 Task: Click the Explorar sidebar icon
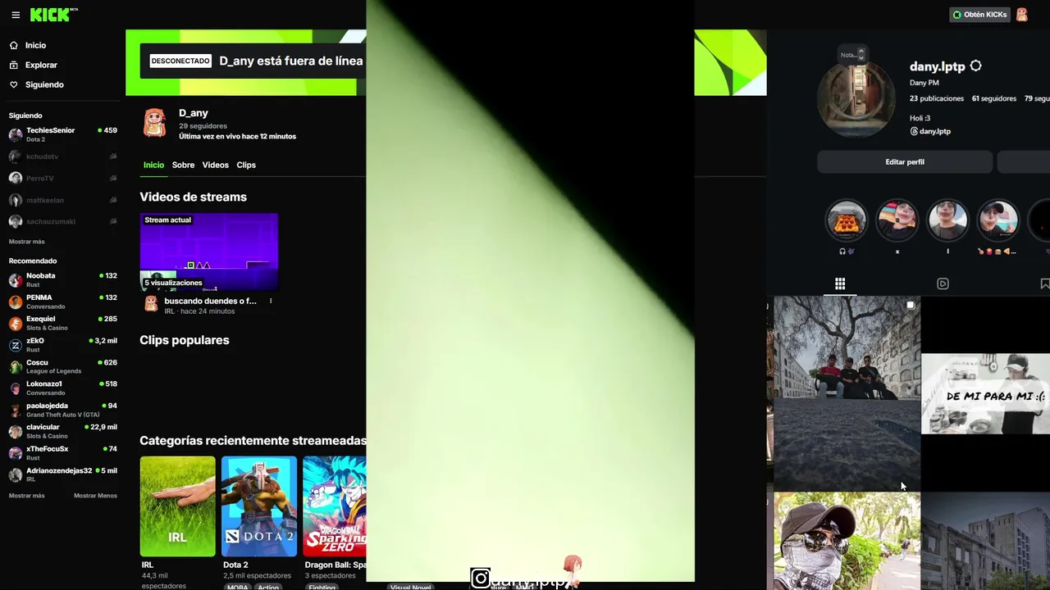[14, 65]
